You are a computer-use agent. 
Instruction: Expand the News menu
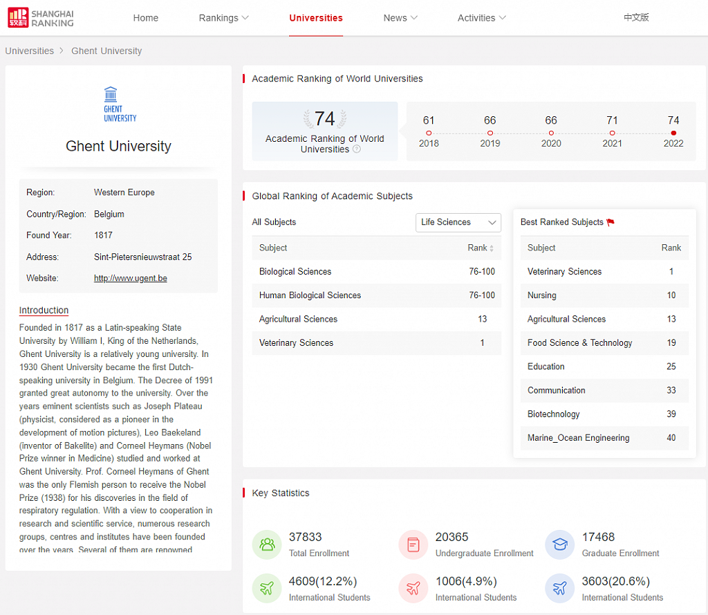coord(400,17)
